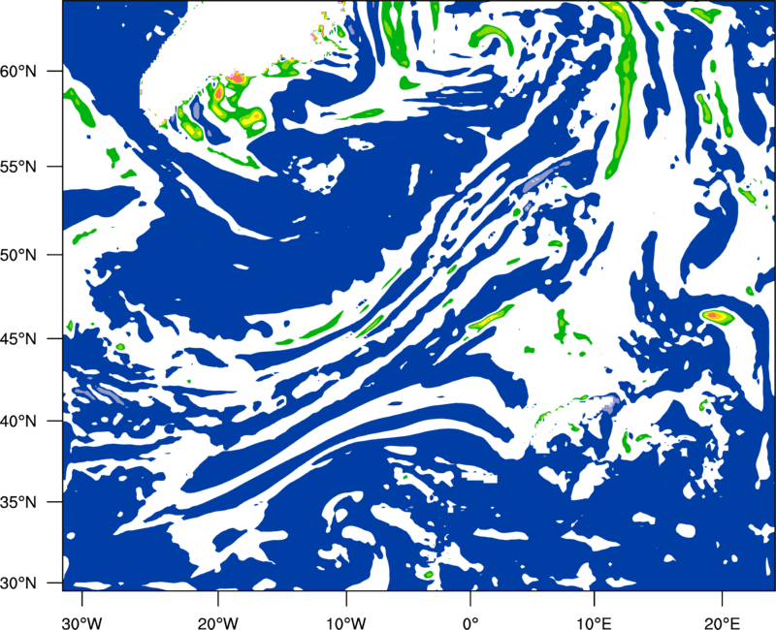Click the 45°N latitude label
This screenshot has height=630, width=776.
(x=18, y=338)
